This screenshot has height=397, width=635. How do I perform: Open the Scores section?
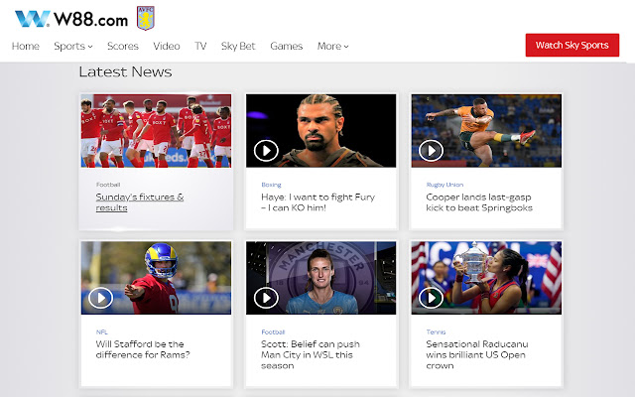coord(123,46)
